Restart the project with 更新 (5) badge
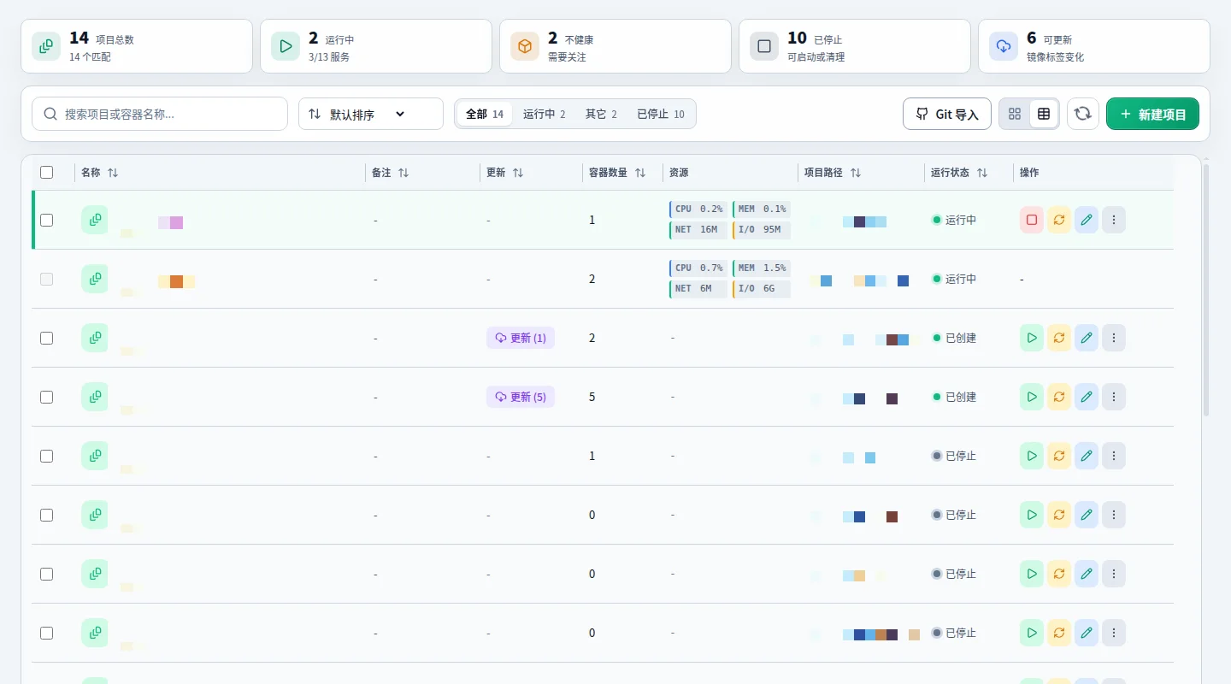Viewport: 1231px width, 684px height. coord(1059,397)
